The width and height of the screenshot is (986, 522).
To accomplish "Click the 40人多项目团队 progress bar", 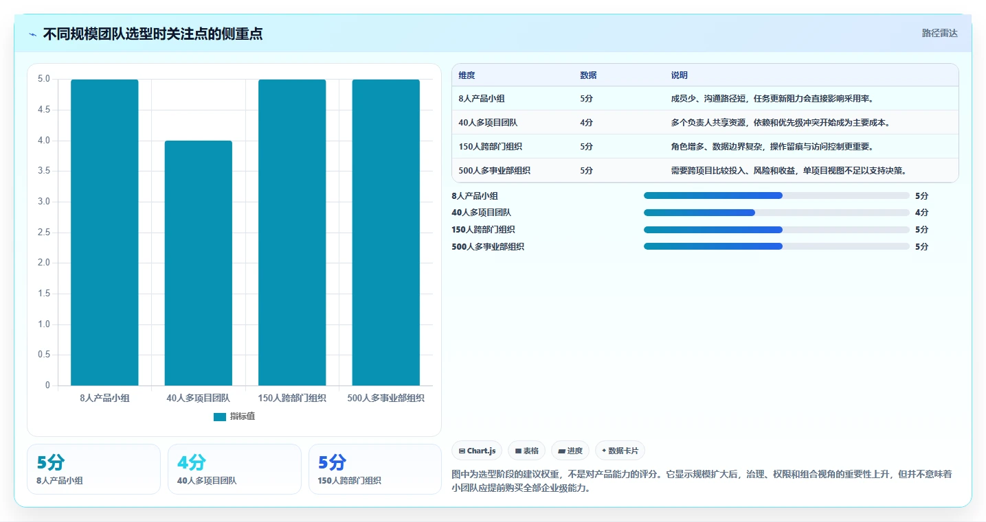I will click(776, 213).
